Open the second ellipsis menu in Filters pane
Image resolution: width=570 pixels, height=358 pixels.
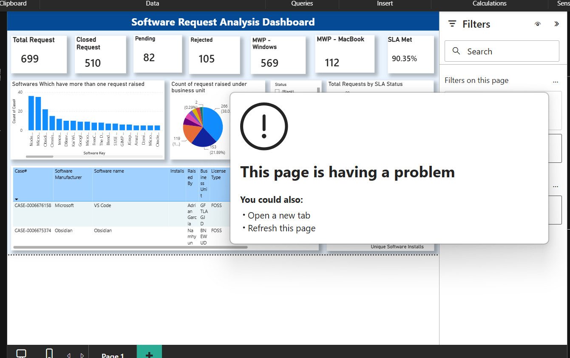point(555,186)
